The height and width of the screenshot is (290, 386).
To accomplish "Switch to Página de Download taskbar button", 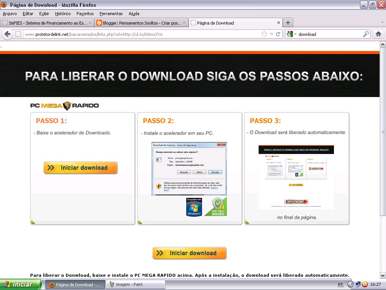I will point(75,285).
